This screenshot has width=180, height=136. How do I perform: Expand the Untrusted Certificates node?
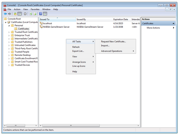point(9,45)
